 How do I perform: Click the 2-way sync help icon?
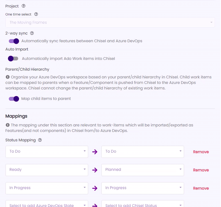point(32,33)
